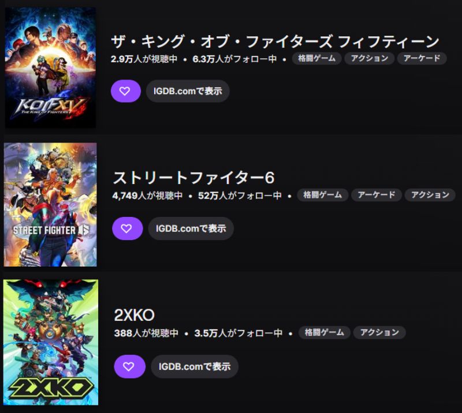Select アクション tag under 2XKO
The height and width of the screenshot is (413, 462).
coord(379,332)
